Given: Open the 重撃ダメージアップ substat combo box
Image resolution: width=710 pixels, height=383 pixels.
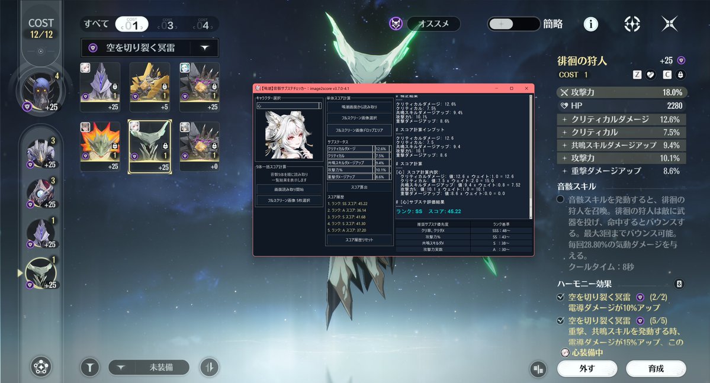Looking at the screenshot, I should pos(350,176).
